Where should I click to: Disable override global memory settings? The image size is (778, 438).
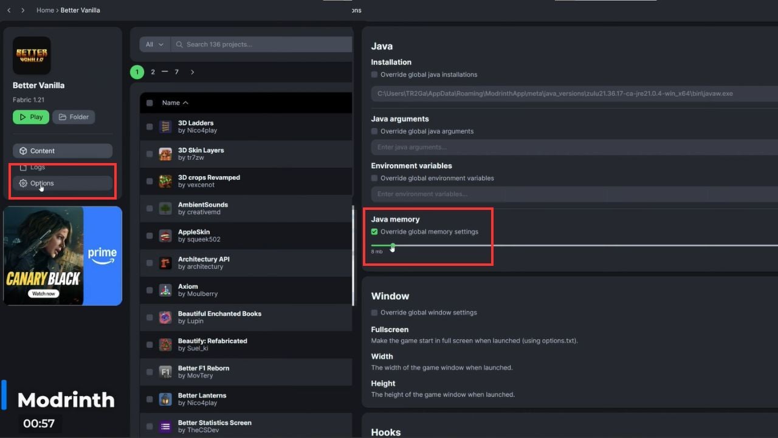coord(374,232)
